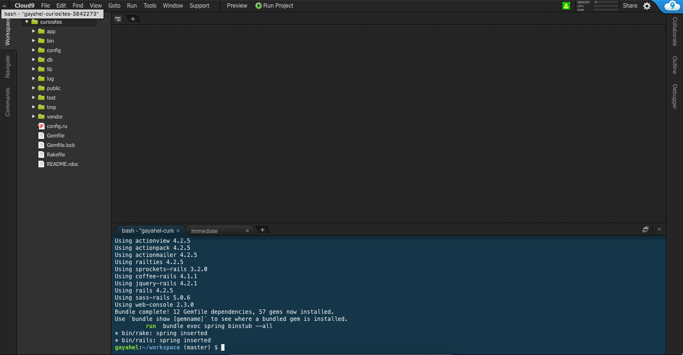Click the 'Bundle complete!' terminal line
The image size is (683, 355).
[x=225, y=312]
